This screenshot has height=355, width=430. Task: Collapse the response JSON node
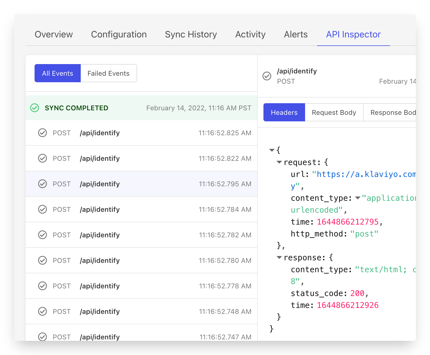(x=279, y=257)
